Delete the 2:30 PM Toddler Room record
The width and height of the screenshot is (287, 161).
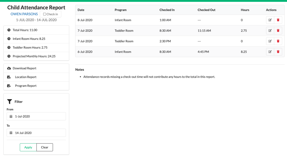click(x=278, y=41)
